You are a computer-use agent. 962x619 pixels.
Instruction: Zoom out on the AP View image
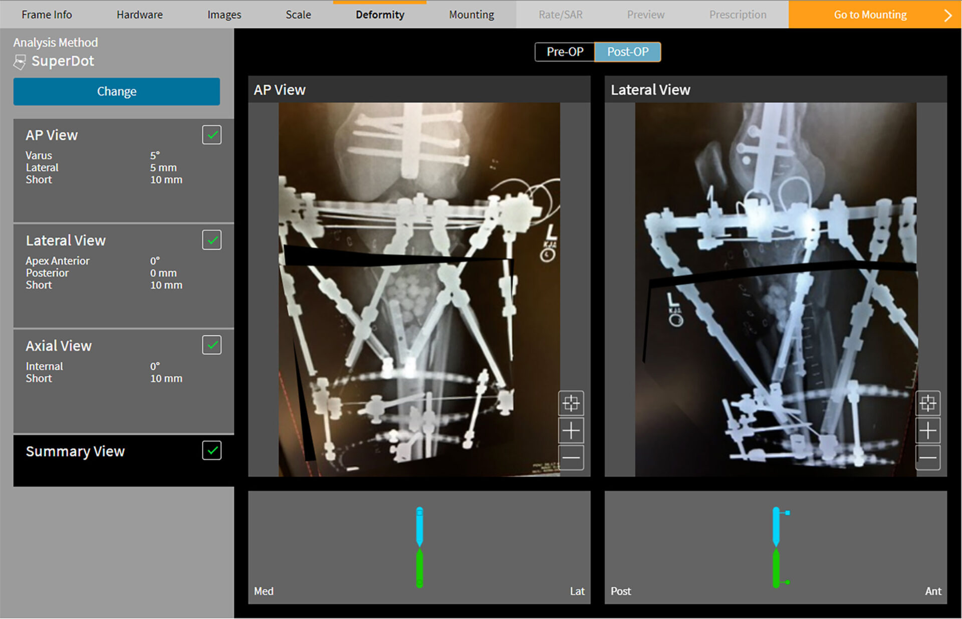point(571,458)
